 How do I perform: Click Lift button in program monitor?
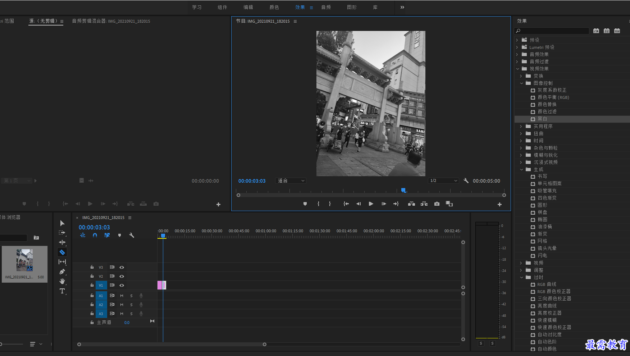tap(412, 204)
